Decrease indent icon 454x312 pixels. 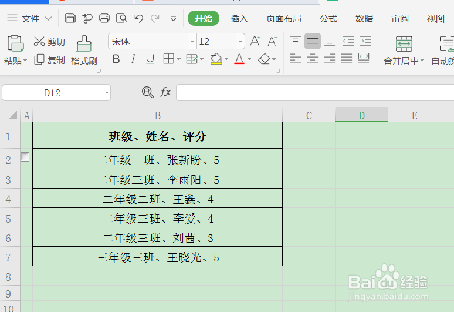click(348, 41)
